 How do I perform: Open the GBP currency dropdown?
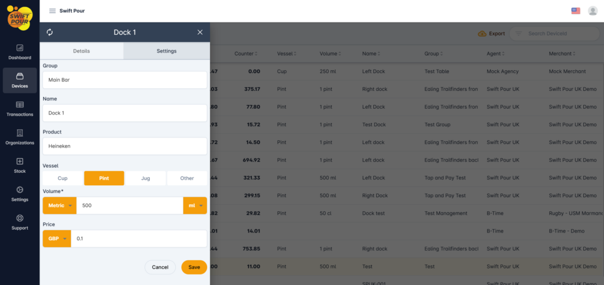click(x=57, y=239)
